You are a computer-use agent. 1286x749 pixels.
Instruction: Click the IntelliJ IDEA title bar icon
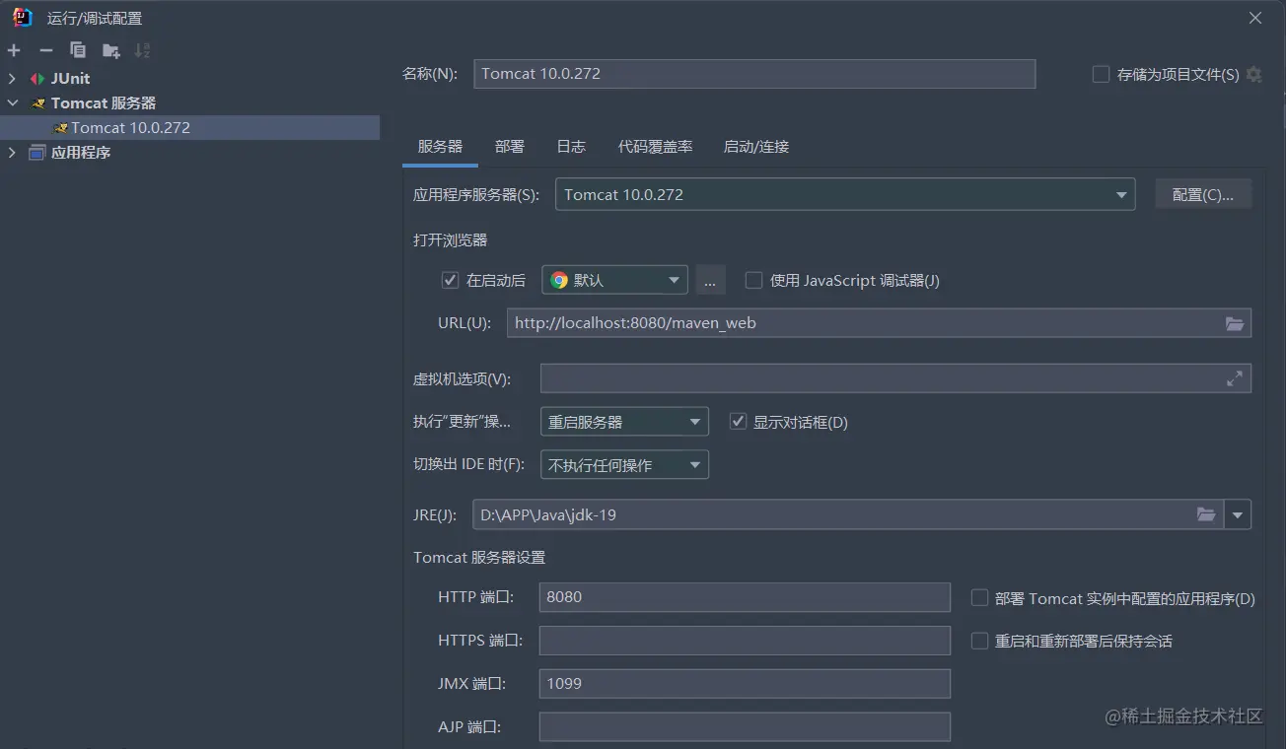tap(22, 18)
